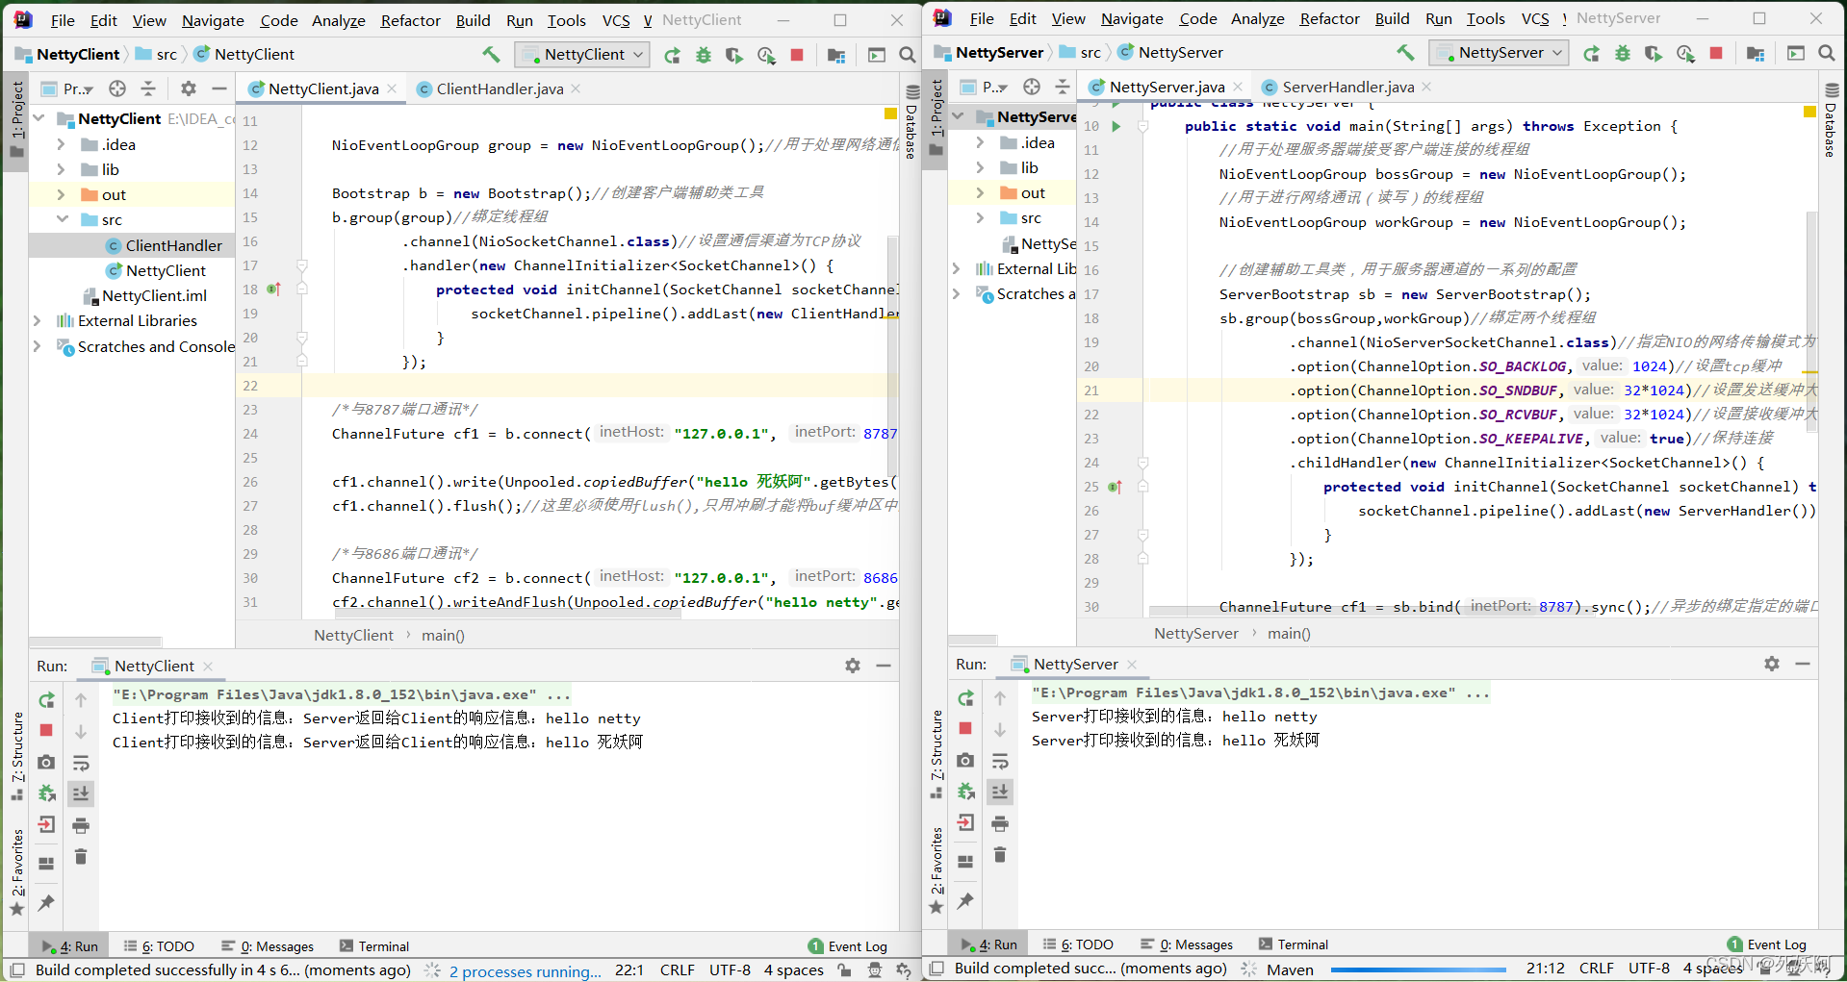Open 6: TODO tab in NettyServer window
This screenshot has height=982, width=1847.
1078,944
